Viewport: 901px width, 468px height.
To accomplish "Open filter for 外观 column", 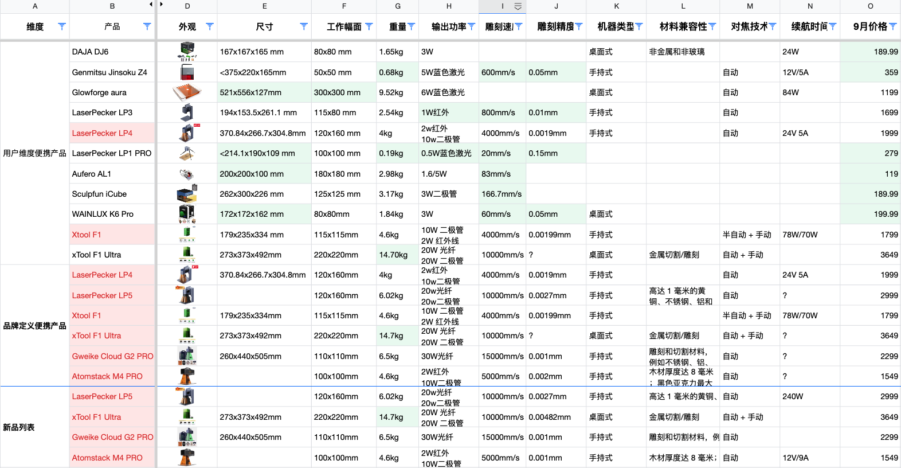I will click(x=210, y=26).
